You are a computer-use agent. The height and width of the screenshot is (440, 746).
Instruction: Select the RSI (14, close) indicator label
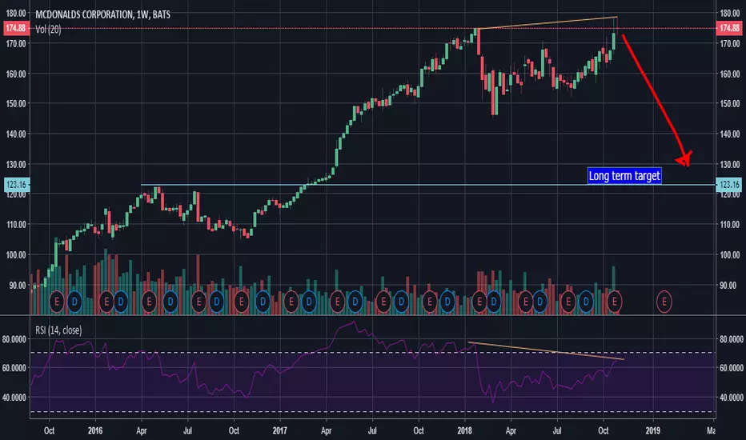tap(58, 330)
